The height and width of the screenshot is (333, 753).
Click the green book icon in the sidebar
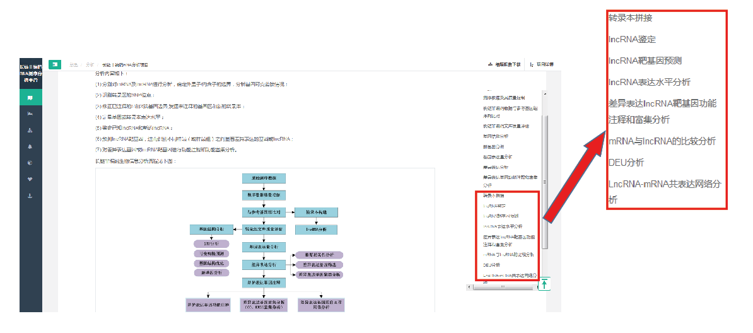[x=30, y=97]
